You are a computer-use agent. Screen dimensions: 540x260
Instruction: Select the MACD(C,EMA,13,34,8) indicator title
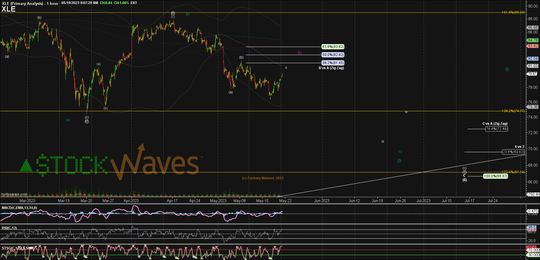coord(19,208)
